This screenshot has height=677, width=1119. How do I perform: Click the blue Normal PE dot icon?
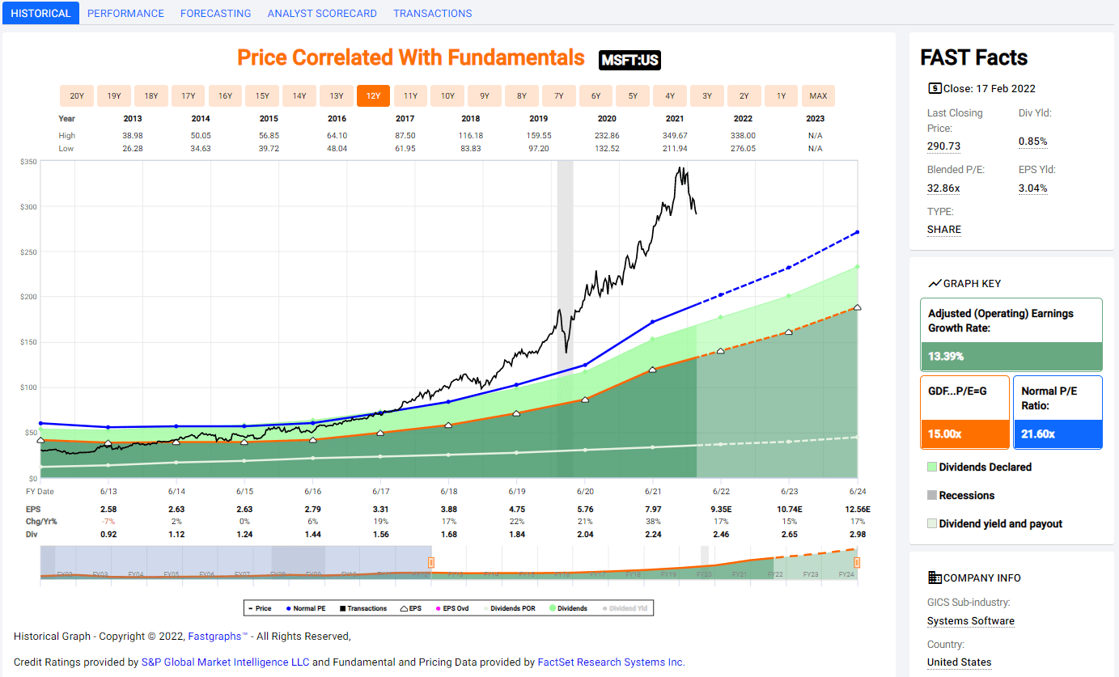coord(288,607)
